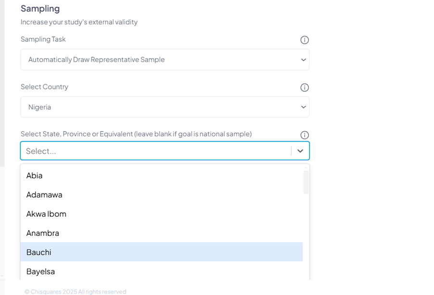The width and height of the screenshot is (434, 295).
Task: Choose Adamawa in the state options
Action: click(x=44, y=195)
